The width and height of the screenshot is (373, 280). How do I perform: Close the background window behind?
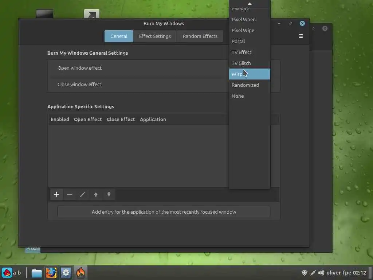tap(325, 28)
